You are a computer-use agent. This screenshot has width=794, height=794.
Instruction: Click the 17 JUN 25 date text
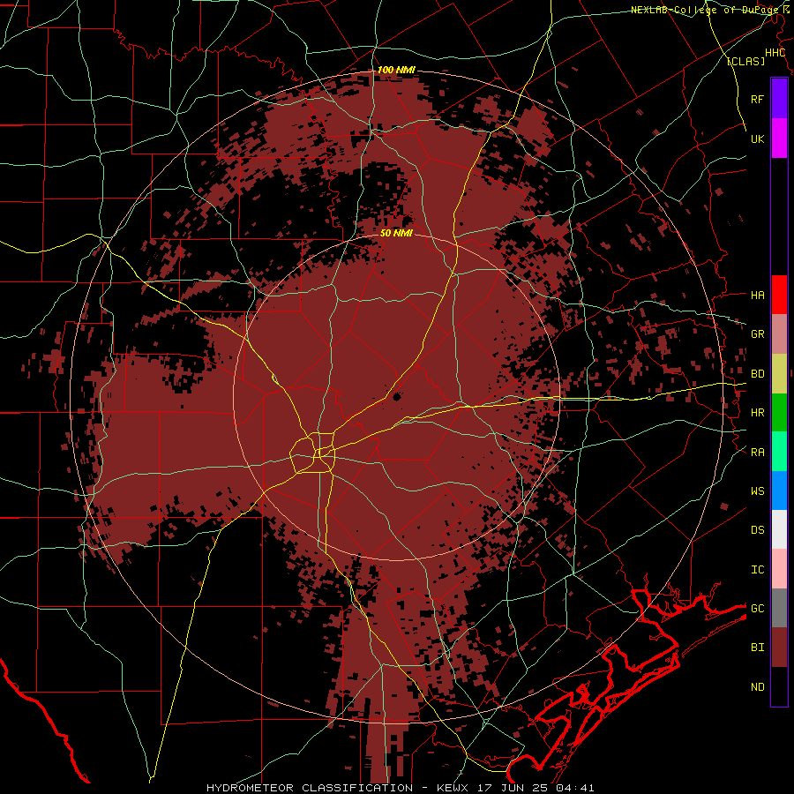tap(514, 788)
